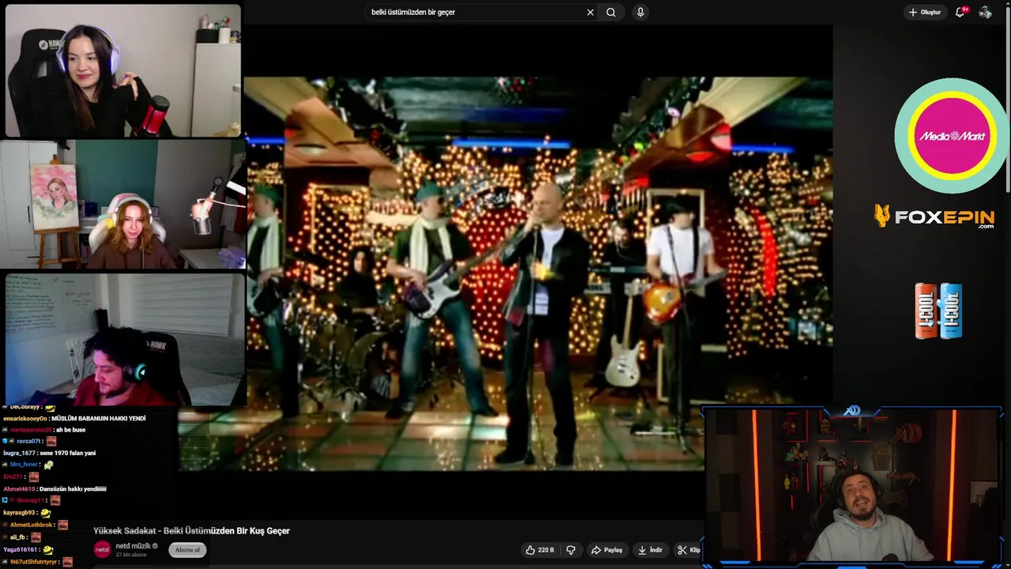Click chat username ravza07t
Image resolution: width=1011 pixels, height=569 pixels.
click(28, 441)
